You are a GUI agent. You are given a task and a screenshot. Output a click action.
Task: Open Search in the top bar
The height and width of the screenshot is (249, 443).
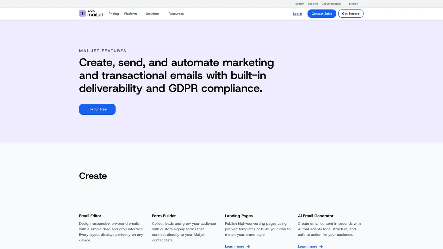(300, 4)
